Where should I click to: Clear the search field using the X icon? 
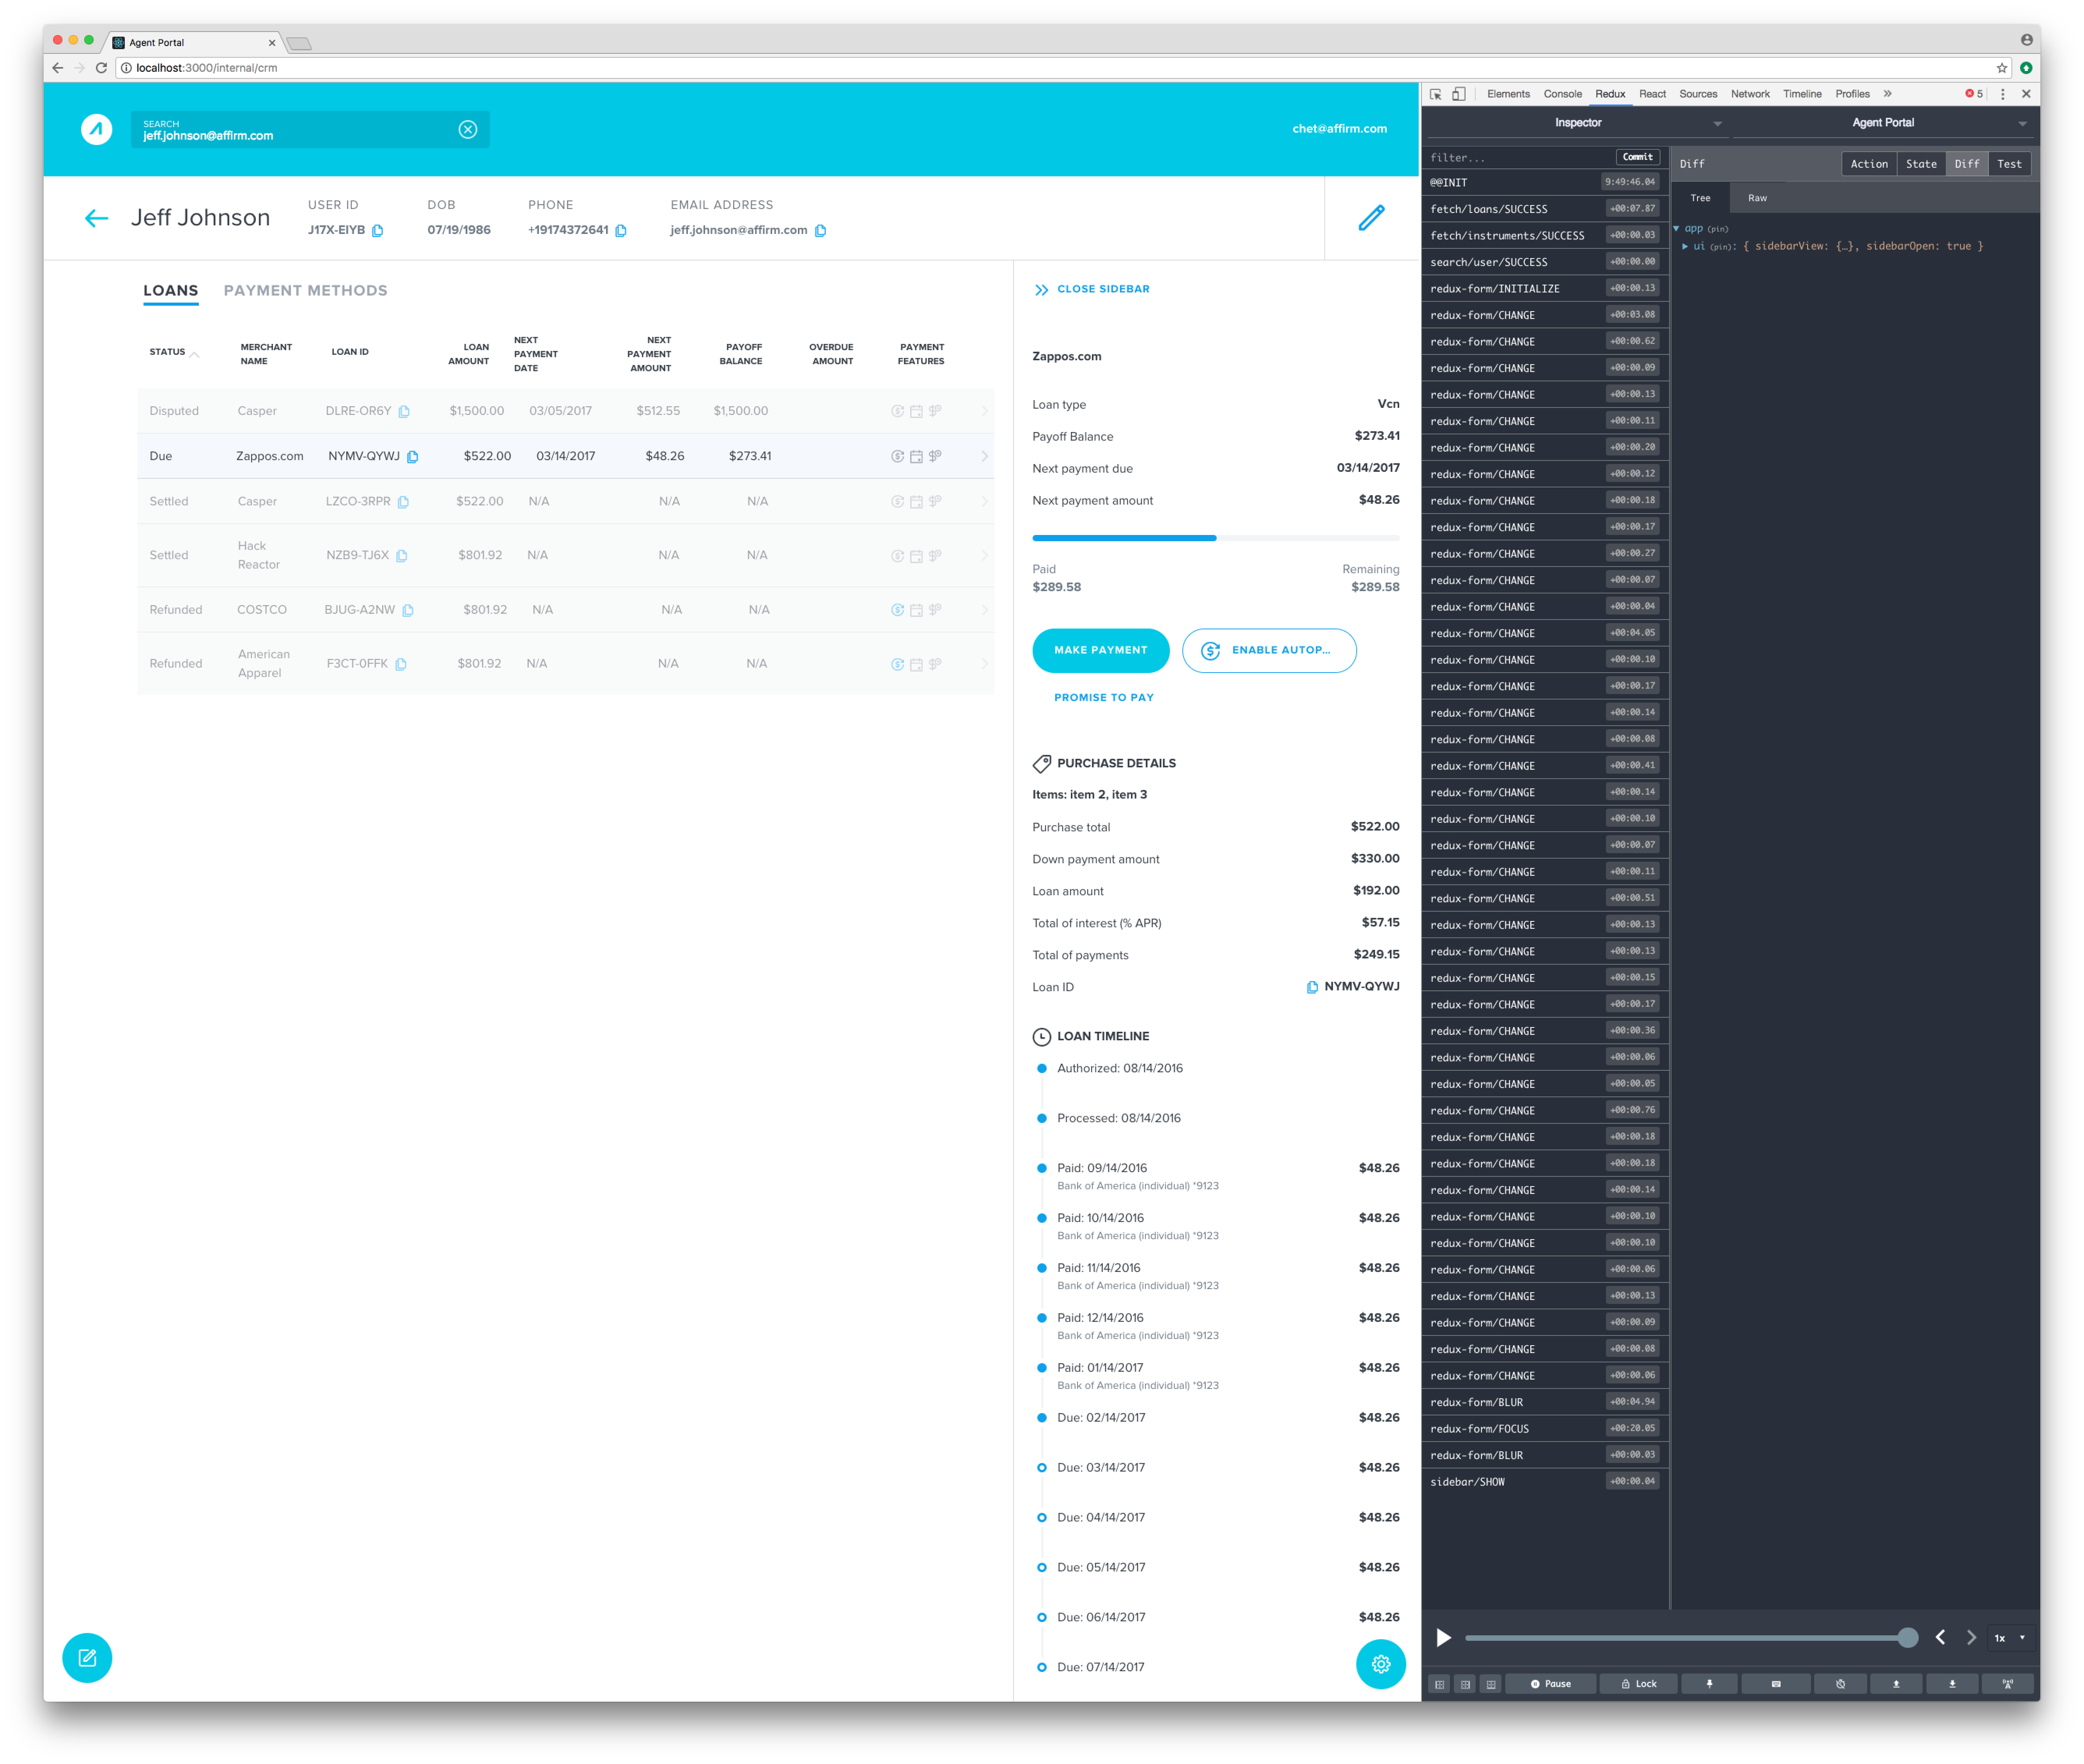click(468, 129)
